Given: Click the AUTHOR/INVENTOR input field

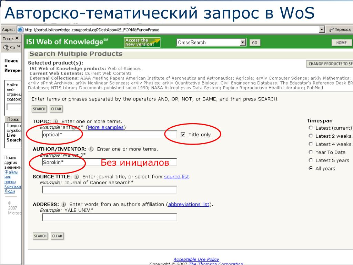Looking at the screenshot, I should [x=109, y=162].
